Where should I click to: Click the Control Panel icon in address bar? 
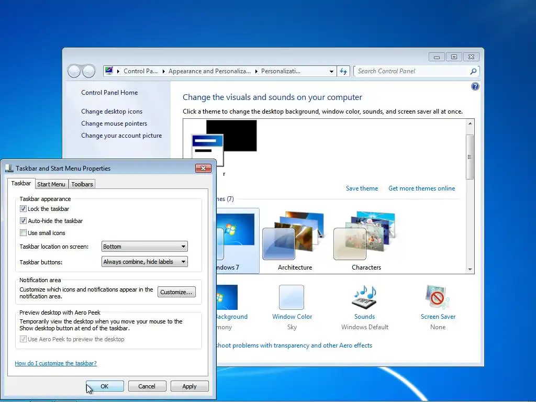tap(109, 71)
